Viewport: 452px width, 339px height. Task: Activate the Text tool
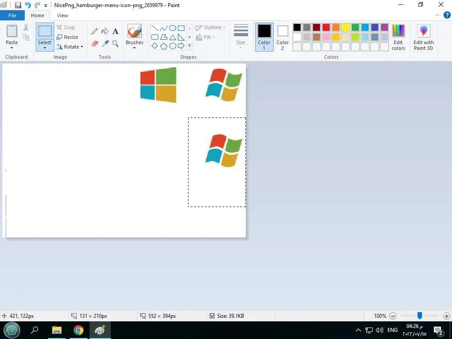click(x=115, y=31)
